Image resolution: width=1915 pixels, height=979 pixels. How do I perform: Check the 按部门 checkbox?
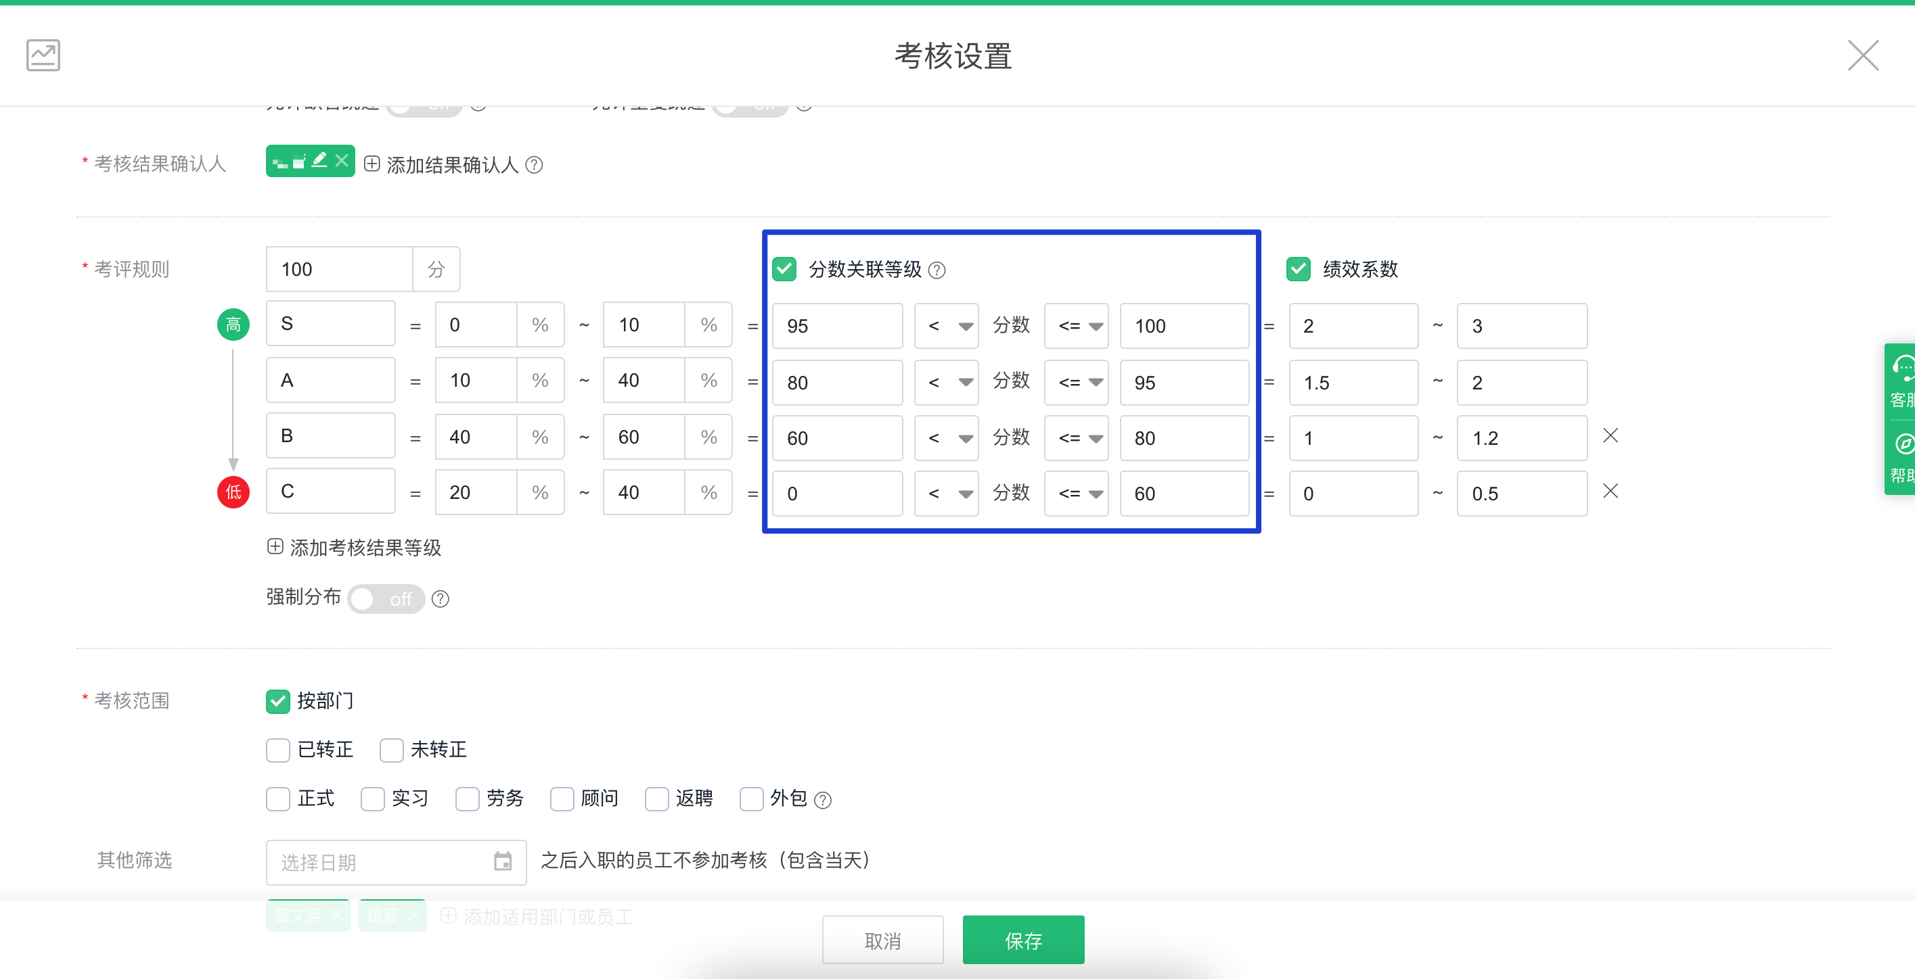point(278,701)
